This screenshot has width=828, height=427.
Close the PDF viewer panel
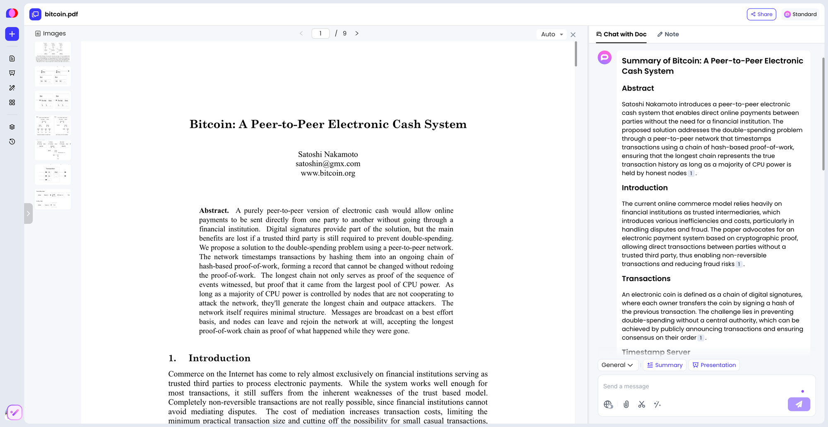point(573,35)
